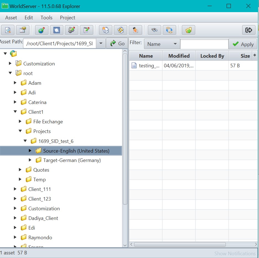Sort by the Size column header
This screenshot has height=258, width=259.
[240, 56]
